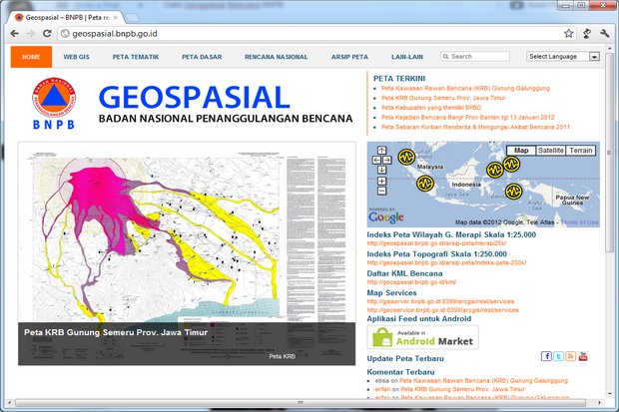619x412 pixels.
Task: Open the WEB GIS menu
Action: tap(77, 57)
